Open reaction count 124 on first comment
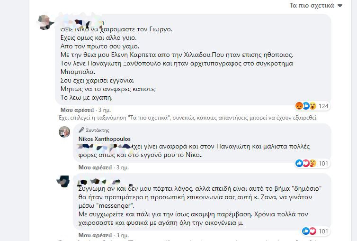This screenshot has height=241, width=357. [x=323, y=106]
